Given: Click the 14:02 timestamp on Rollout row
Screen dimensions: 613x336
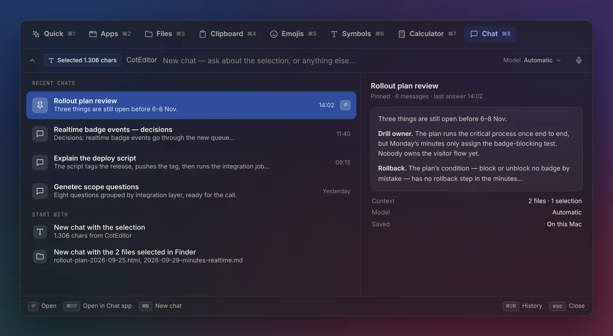Looking at the screenshot, I should [326, 105].
